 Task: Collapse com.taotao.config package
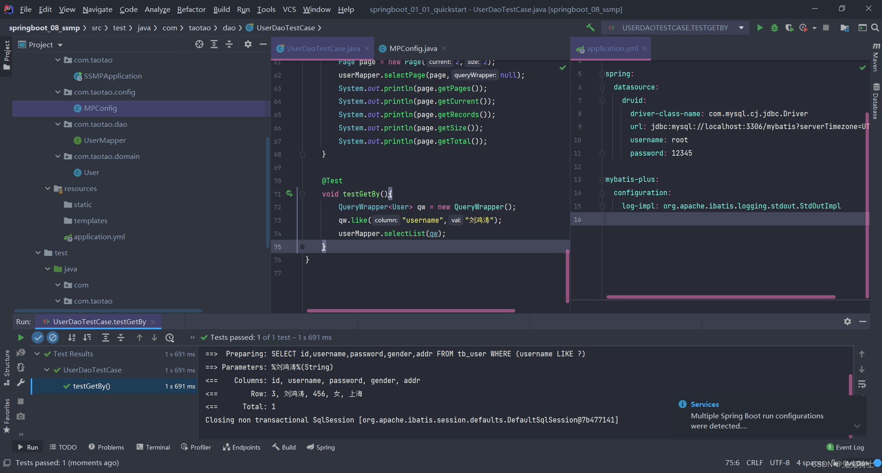(x=58, y=92)
